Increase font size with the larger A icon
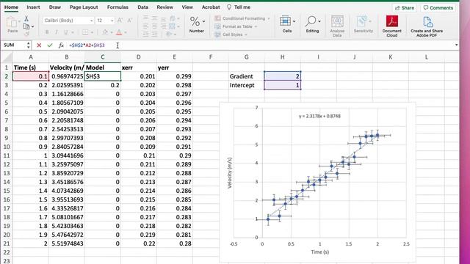Image resolution: width=470 pixels, height=264 pixels. tap(120, 21)
